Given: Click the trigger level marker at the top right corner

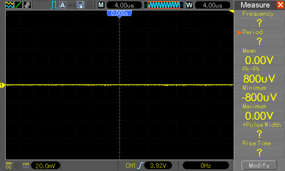Looking at the screenshot, I should point(231,11).
